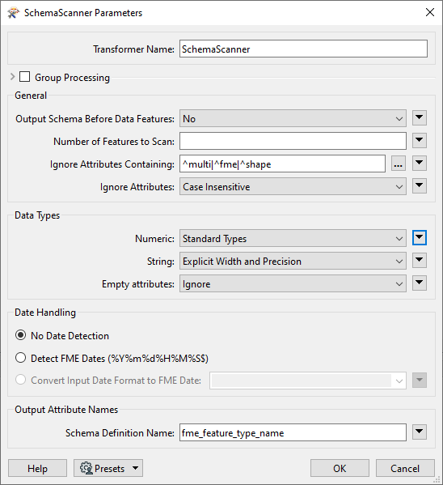Open Presets dropdown button

coord(108,468)
